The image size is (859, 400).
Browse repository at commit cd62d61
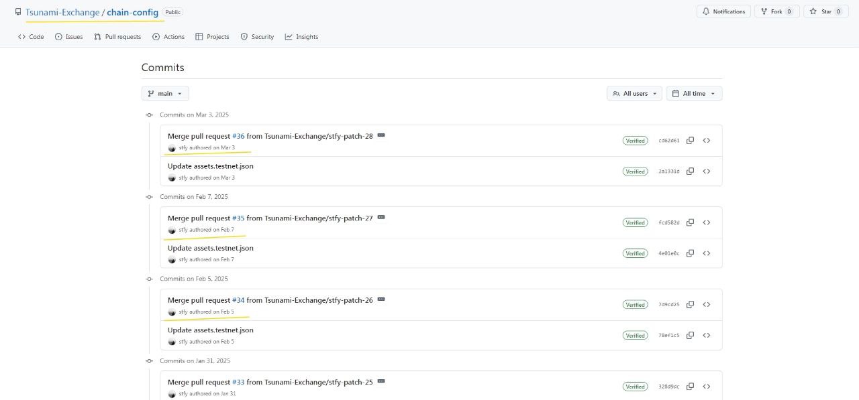pos(707,141)
